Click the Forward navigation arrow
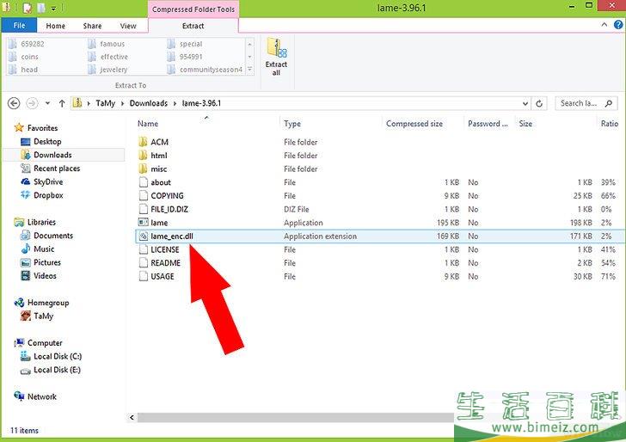Viewport: 626px width, 442px height. [x=32, y=103]
